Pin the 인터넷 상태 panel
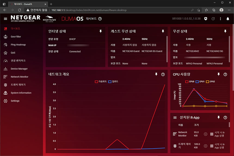This screenshot has height=156, width=234. (x=101, y=31)
